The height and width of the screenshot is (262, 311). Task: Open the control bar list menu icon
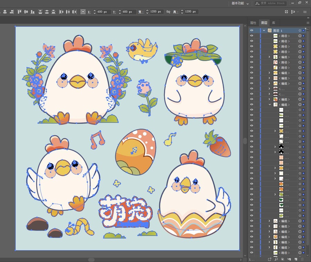[x=305, y=12]
